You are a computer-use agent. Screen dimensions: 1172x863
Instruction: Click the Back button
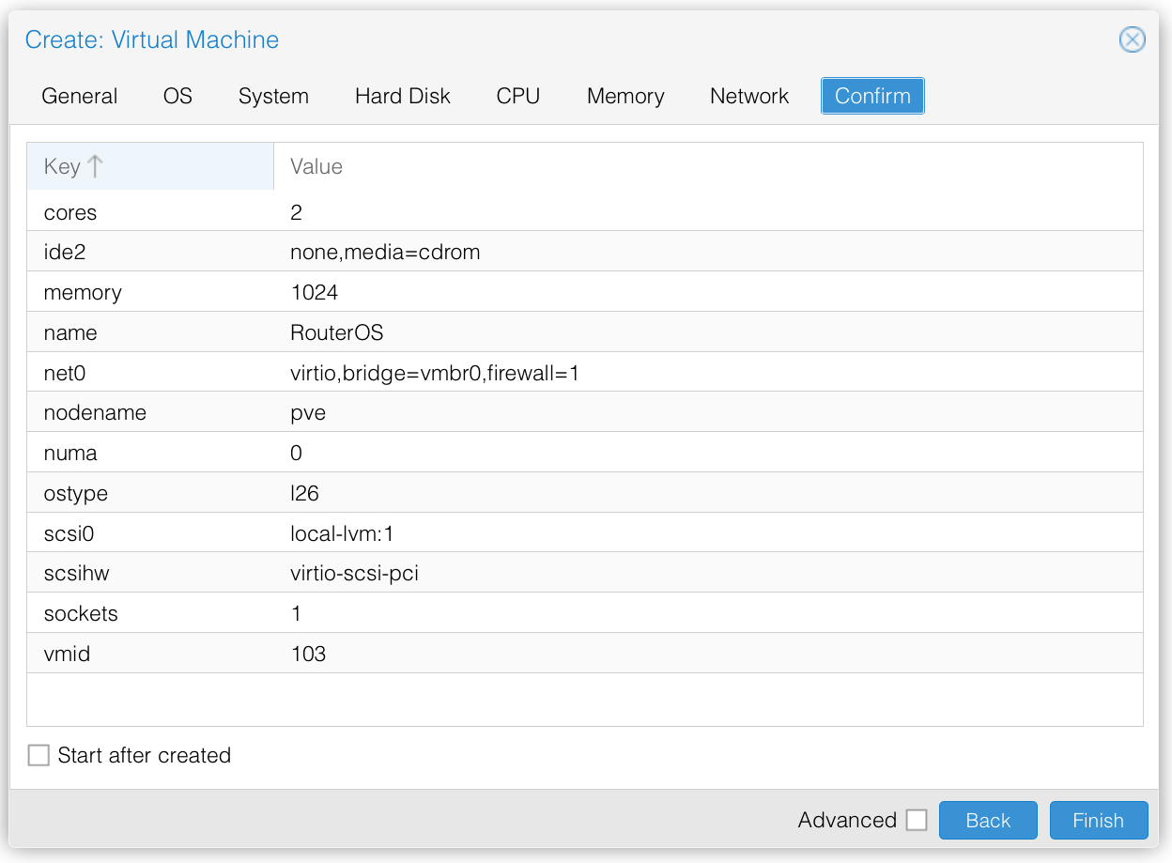coord(988,820)
